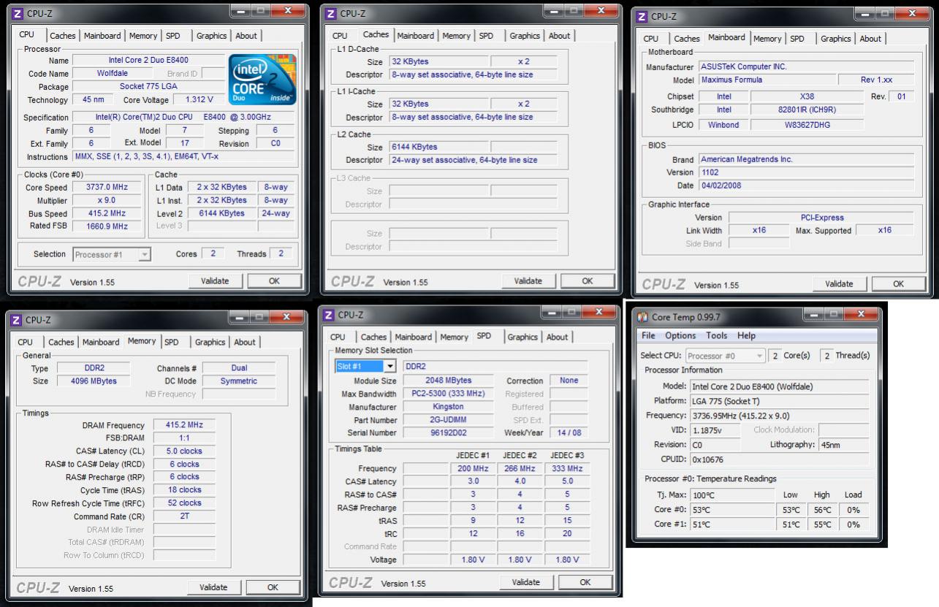Click DRAM Frequency 415.2 MHz value
This screenshot has height=607, width=939.
184,425
